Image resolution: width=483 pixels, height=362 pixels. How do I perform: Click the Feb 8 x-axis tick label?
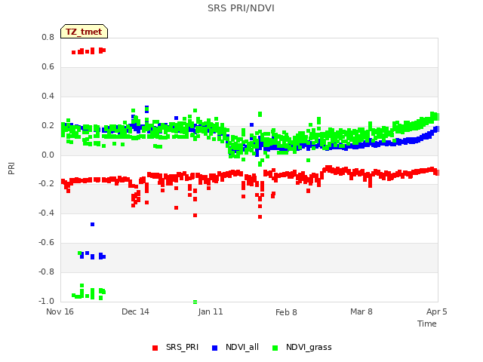(x=286, y=312)
